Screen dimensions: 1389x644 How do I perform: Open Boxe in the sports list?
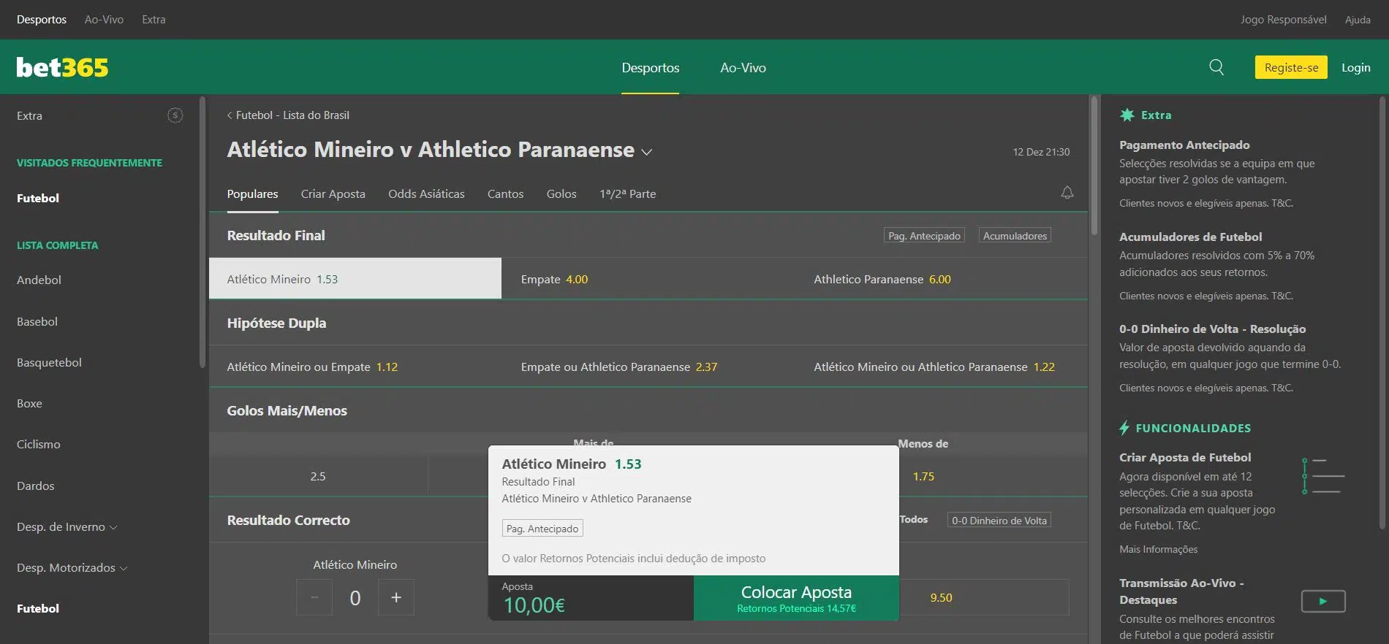point(29,403)
